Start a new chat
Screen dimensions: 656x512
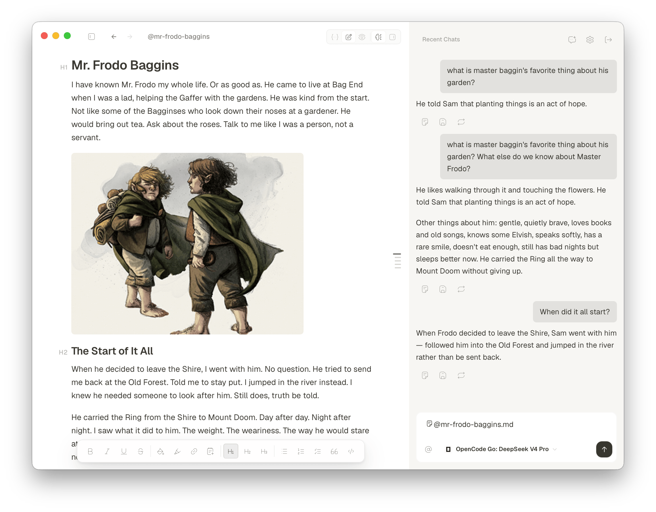coord(572,39)
